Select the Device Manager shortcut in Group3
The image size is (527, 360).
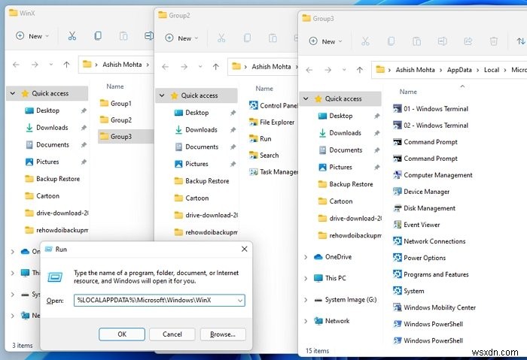pos(422,192)
